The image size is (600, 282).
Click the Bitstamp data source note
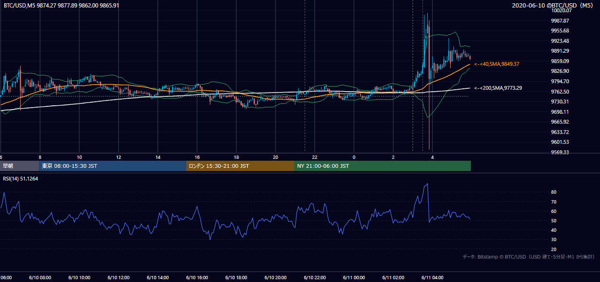[529, 257]
